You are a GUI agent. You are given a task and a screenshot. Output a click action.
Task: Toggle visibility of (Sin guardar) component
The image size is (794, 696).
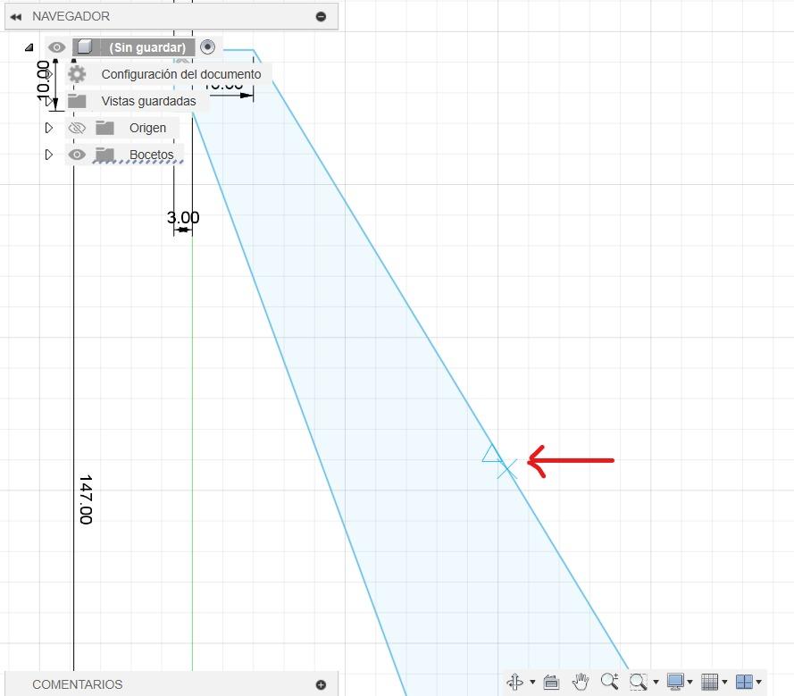[57, 47]
